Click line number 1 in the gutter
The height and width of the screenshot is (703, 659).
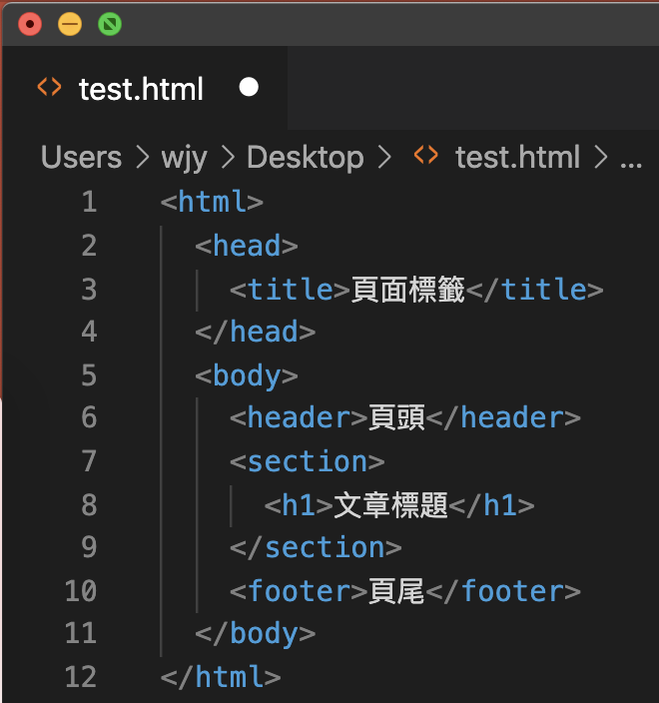[89, 202]
